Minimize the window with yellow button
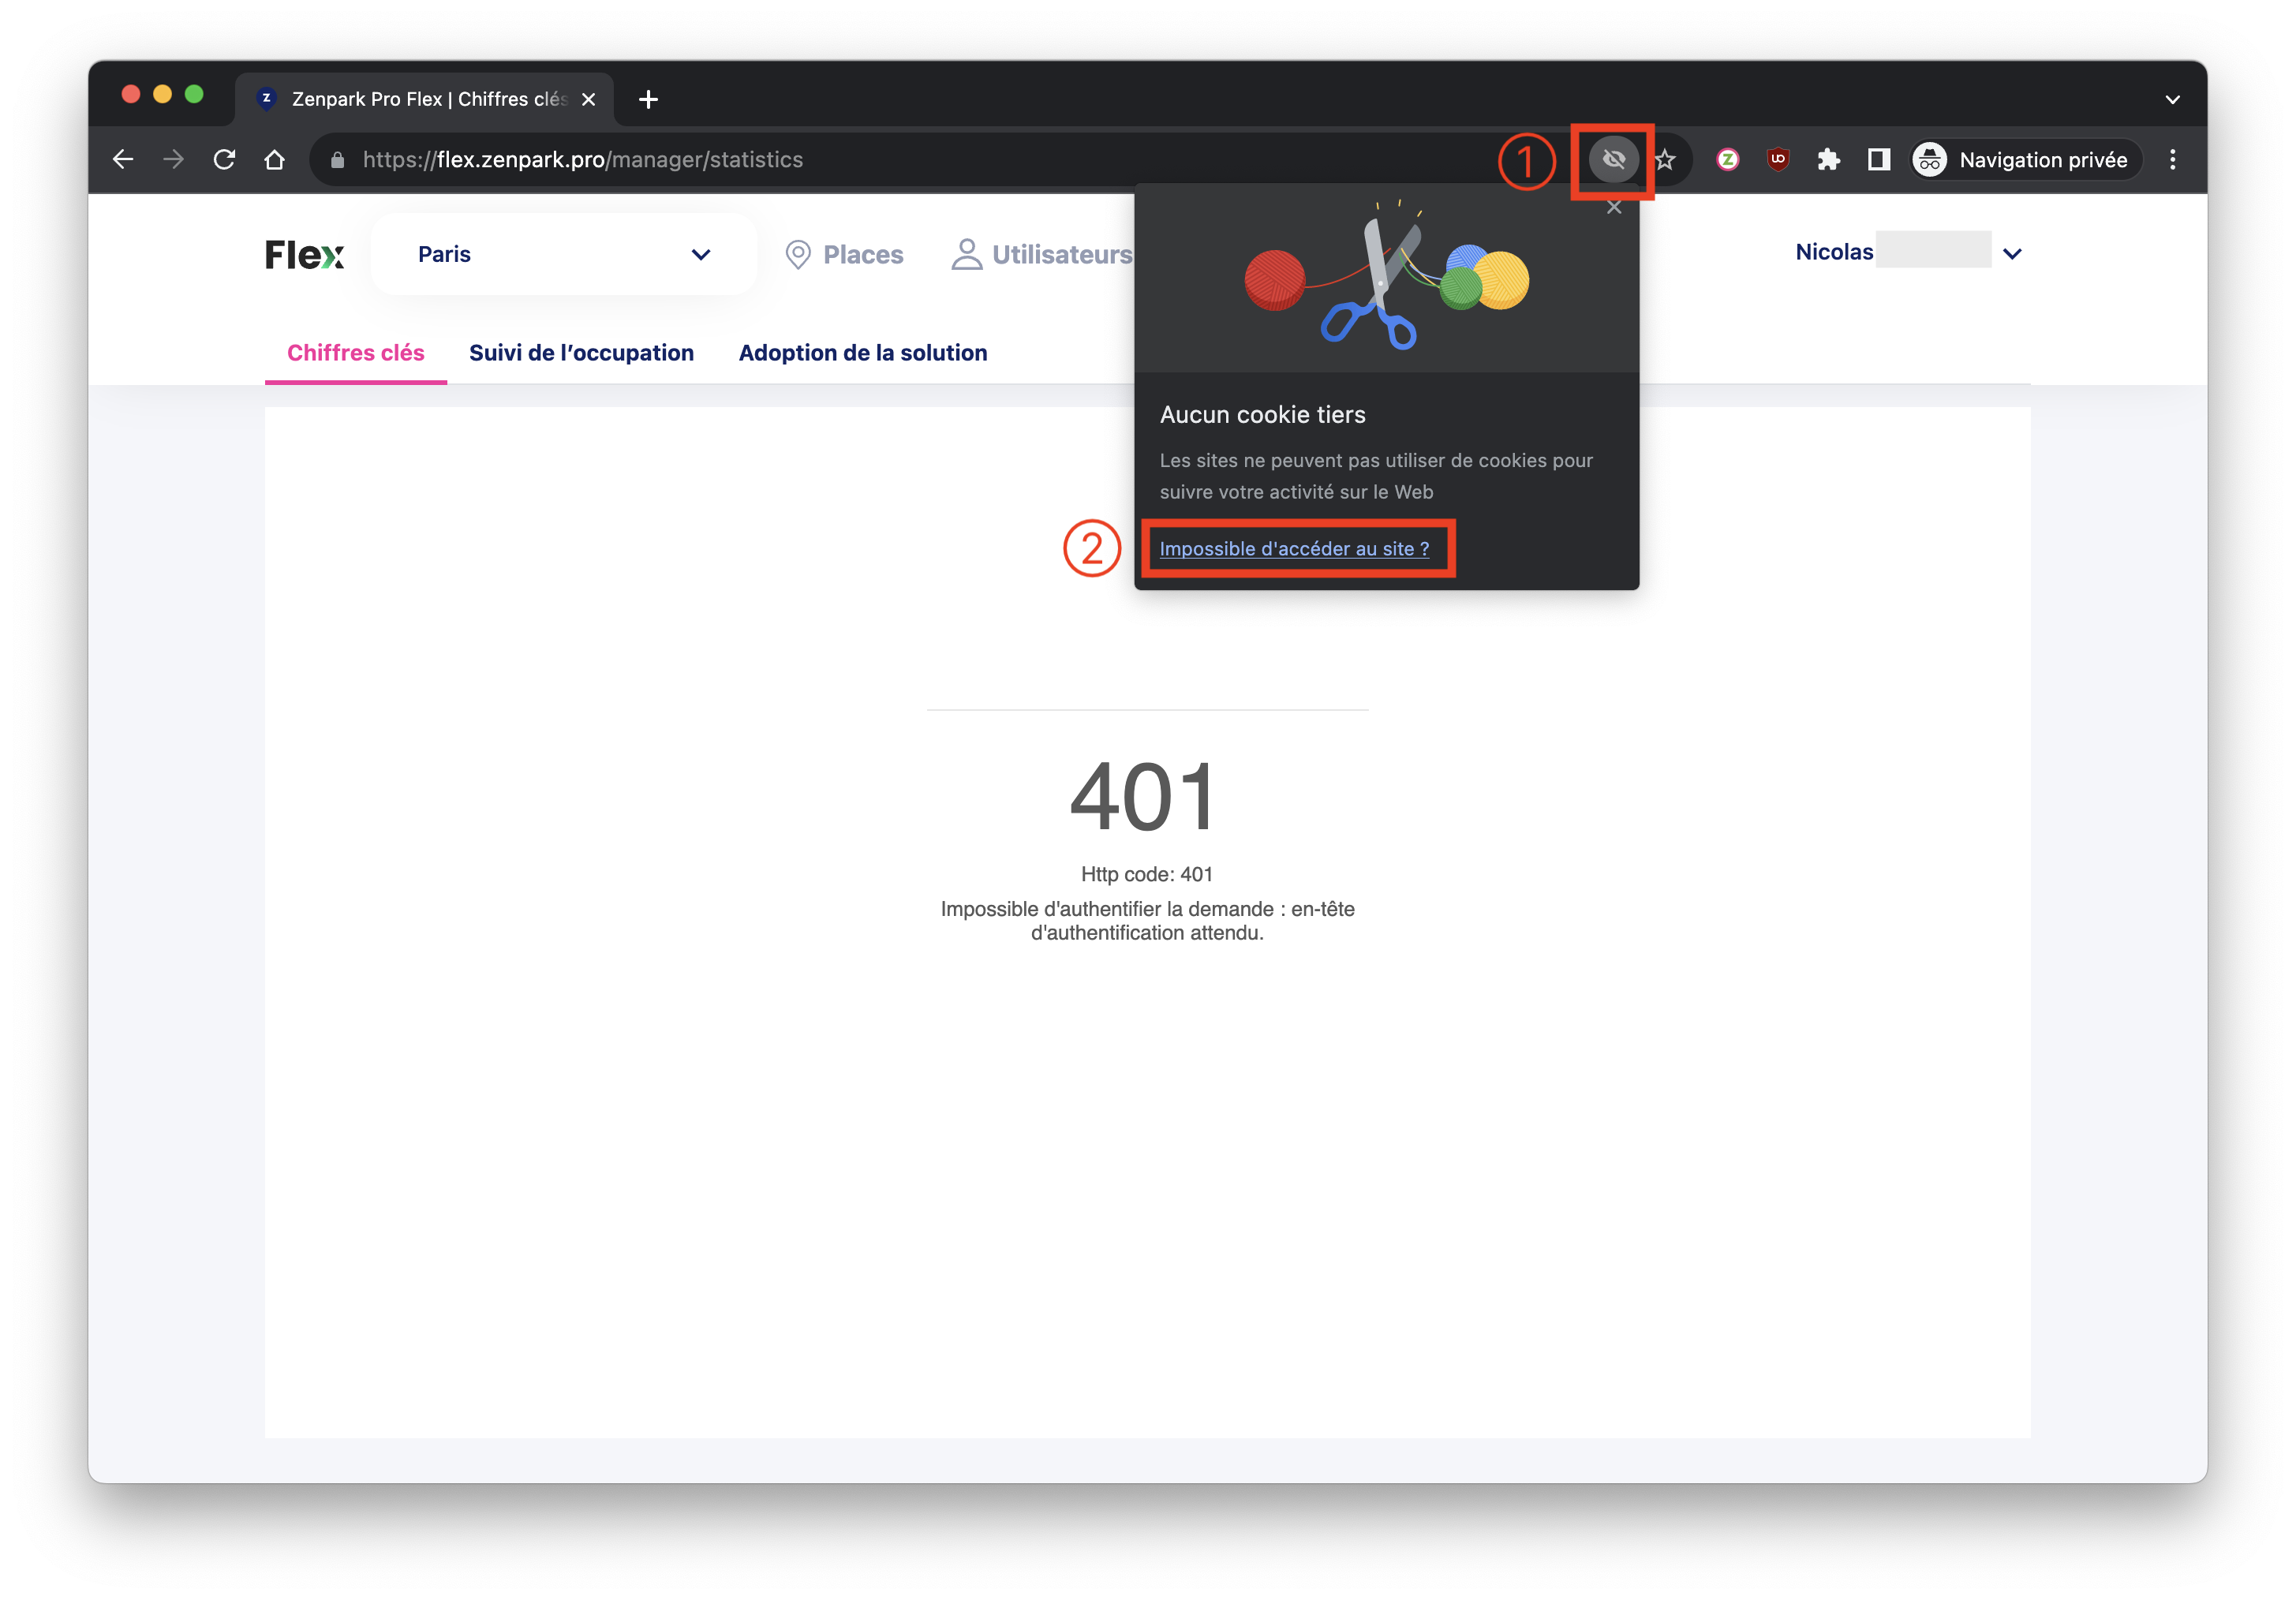The width and height of the screenshot is (2296, 1600). click(x=163, y=94)
